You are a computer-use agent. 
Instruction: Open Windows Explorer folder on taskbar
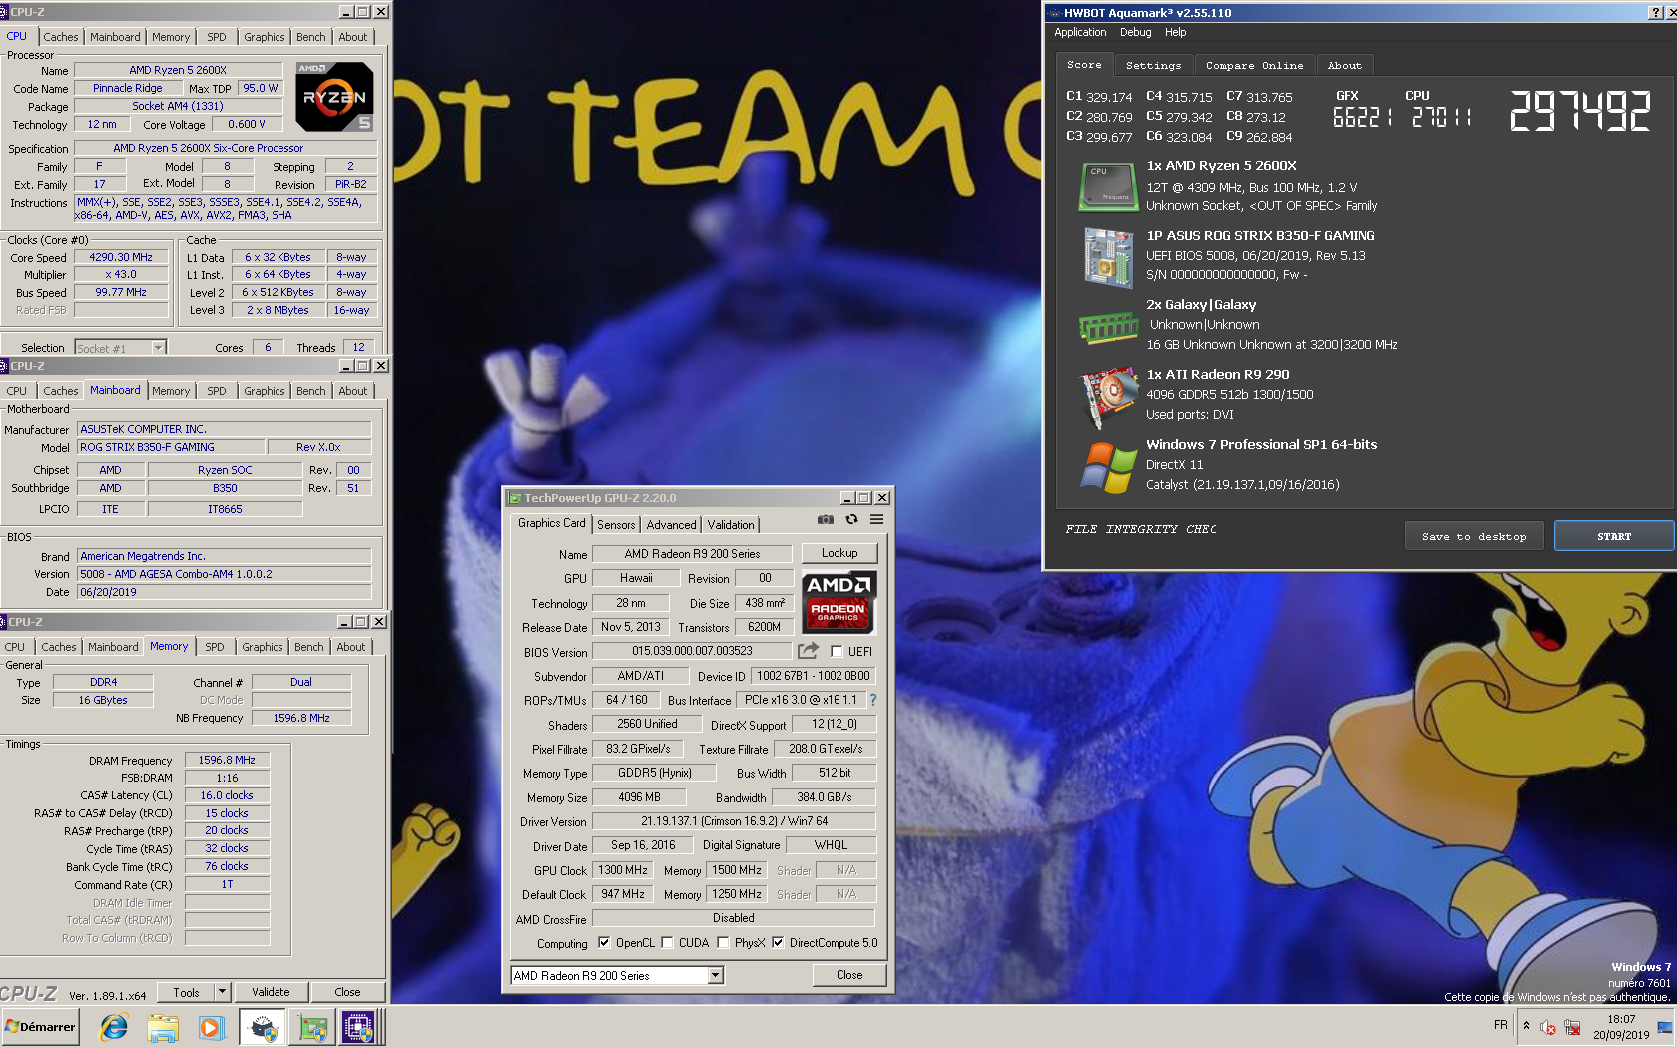coord(162,1027)
